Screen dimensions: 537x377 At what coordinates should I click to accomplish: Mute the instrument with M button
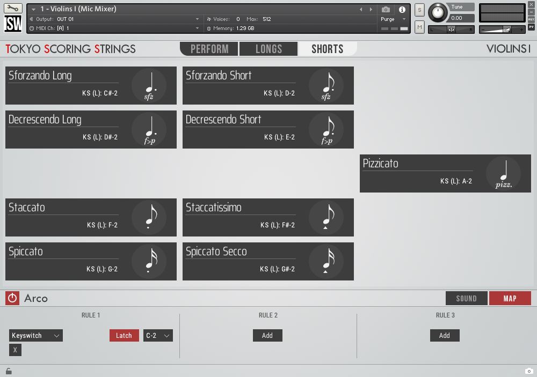click(419, 27)
